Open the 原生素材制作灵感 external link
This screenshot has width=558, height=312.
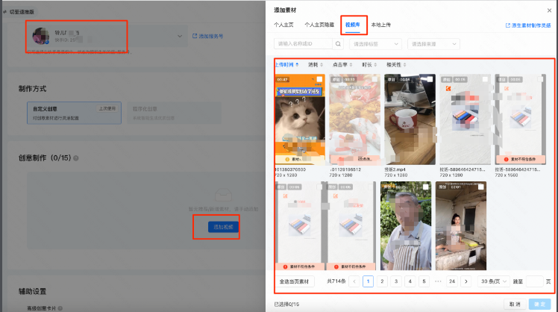(528, 25)
